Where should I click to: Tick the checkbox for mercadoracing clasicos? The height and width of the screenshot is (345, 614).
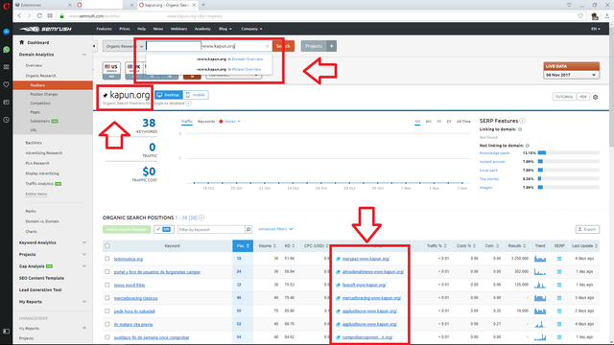(x=106, y=298)
